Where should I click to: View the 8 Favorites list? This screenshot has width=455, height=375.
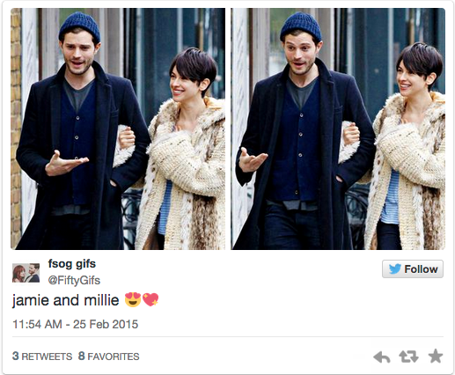tap(108, 357)
